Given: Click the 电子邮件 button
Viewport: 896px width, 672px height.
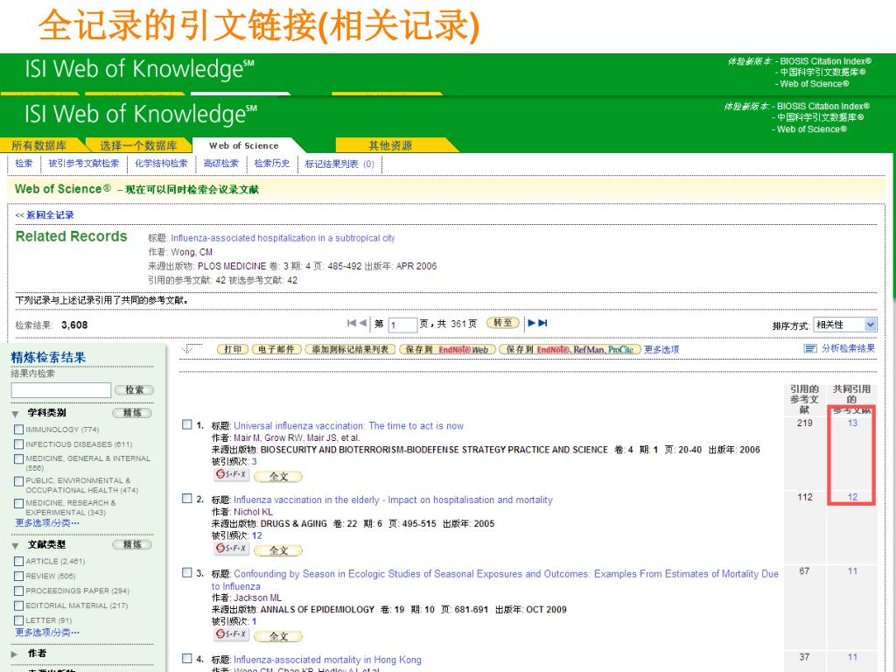Looking at the screenshot, I should pyautogui.click(x=276, y=349).
